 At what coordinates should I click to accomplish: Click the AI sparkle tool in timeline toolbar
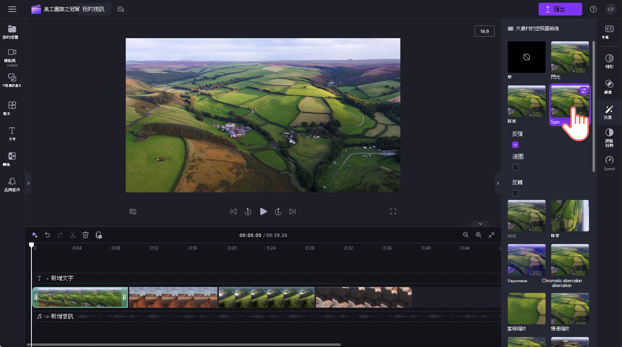(35, 235)
